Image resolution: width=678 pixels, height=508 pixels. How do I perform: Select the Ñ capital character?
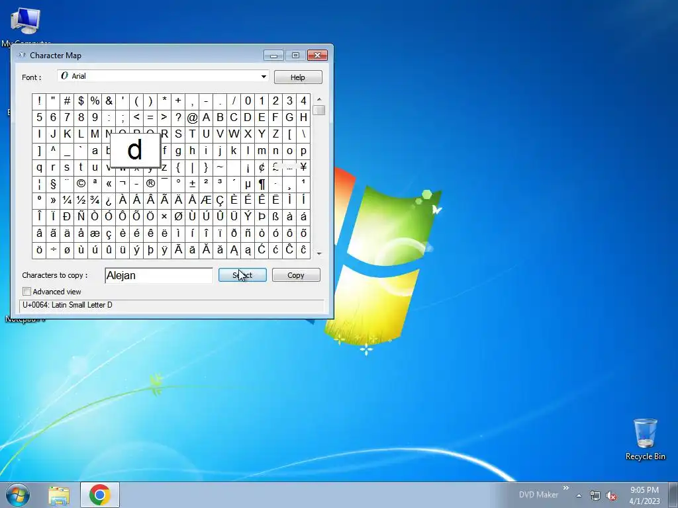[81, 216]
